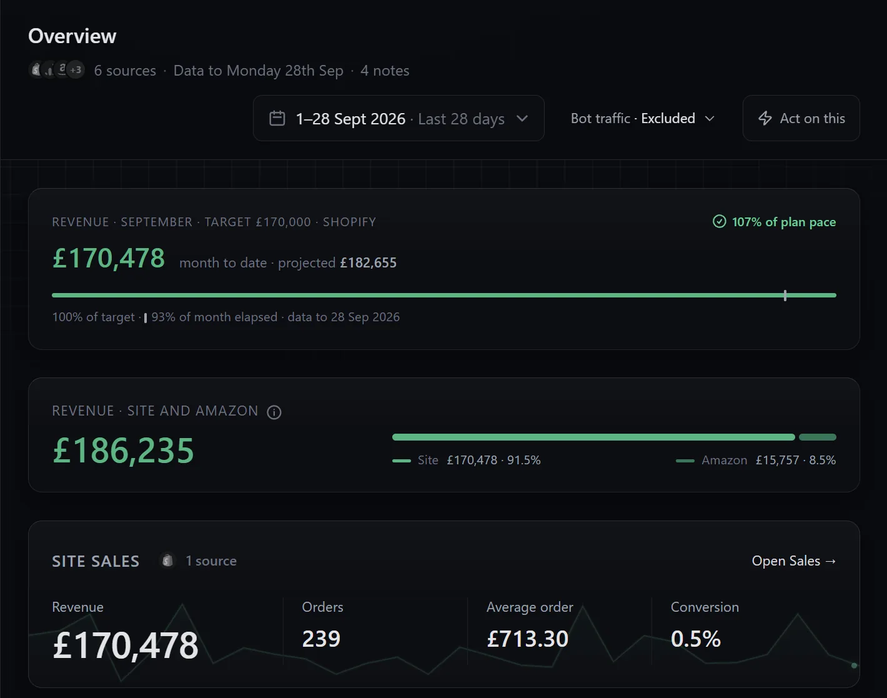887x698 pixels.
Task: Click the Overview page heading
Action: [72, 36]
